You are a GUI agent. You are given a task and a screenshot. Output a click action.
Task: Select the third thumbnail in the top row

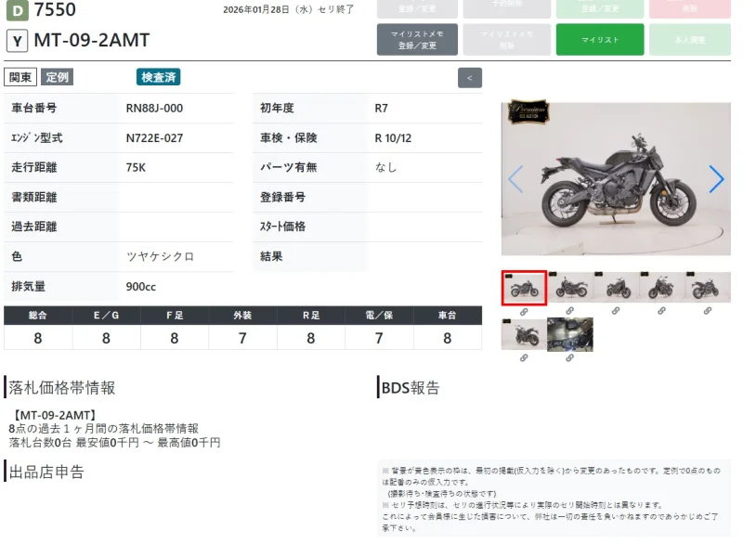(x=616, y=287)
